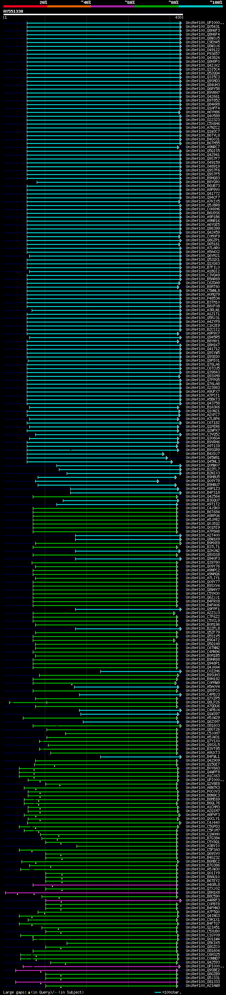Open hit UniRef100_C5YH30
The height and width of the screenshot is (995, 226).
[x=203, y=594]
